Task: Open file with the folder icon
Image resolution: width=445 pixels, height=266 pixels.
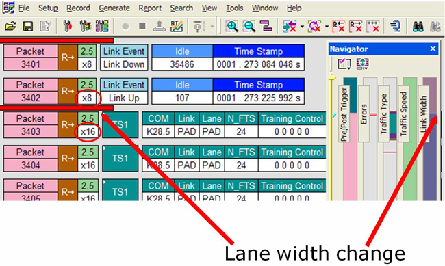Action: [x=10, y=27]
